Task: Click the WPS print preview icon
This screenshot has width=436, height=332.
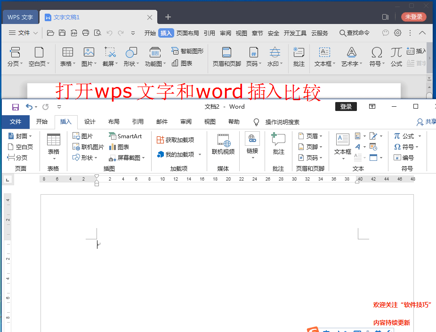Action: click(97, 33)
